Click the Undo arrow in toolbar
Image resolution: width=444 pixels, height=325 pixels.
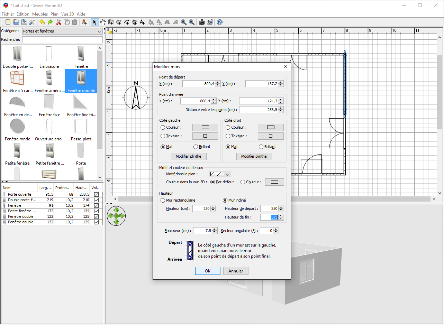point(42,22)
